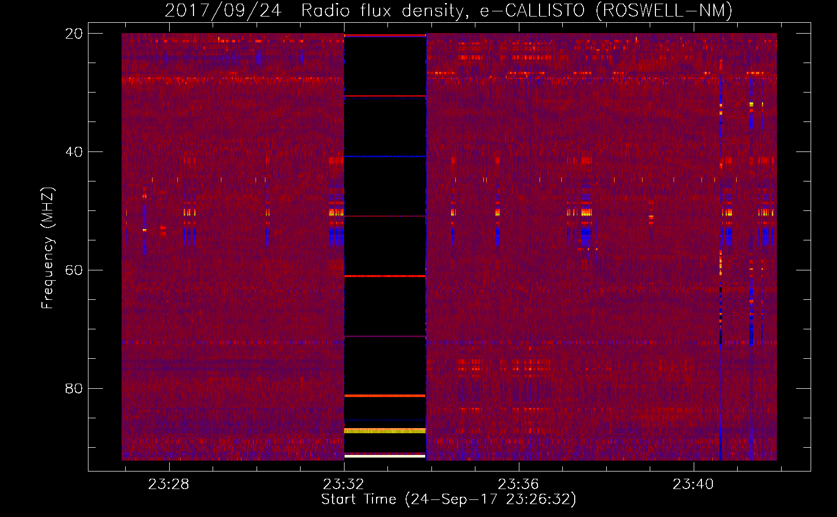The image size is (837, 517).
Task: Click the plot title '2017/09/24 Radio flux density'
Action: (449, 10)
